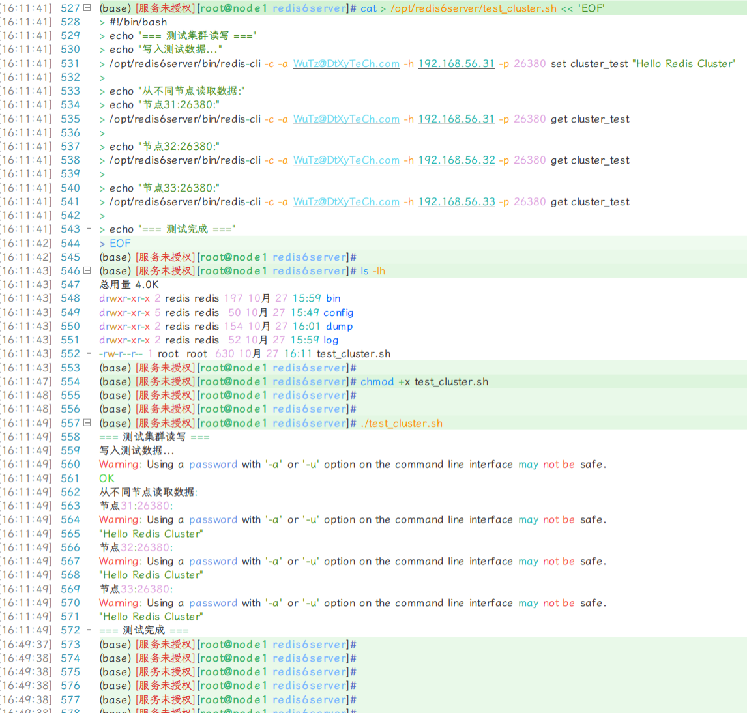Open the WuTz@DtXyTeCh.com link on line 541
Image resolution: width=747 pixels, height=713 pixels.
(x=346, y=202)
